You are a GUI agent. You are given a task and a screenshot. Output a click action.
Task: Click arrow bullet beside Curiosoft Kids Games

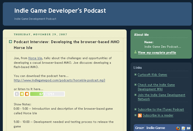(x=135, y=74)
